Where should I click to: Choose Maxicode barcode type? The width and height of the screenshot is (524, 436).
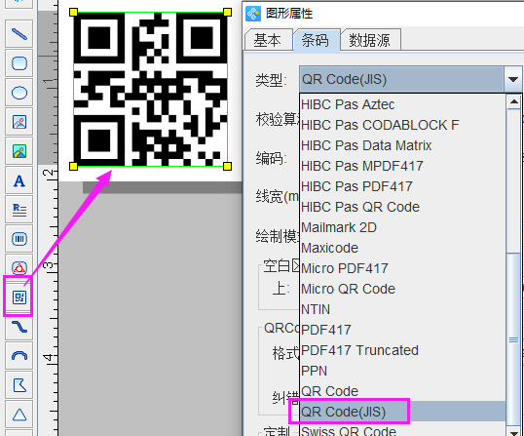402,248
